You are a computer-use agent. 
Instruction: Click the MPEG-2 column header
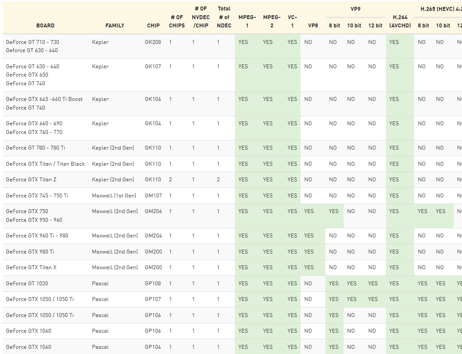tap(271, 21)
